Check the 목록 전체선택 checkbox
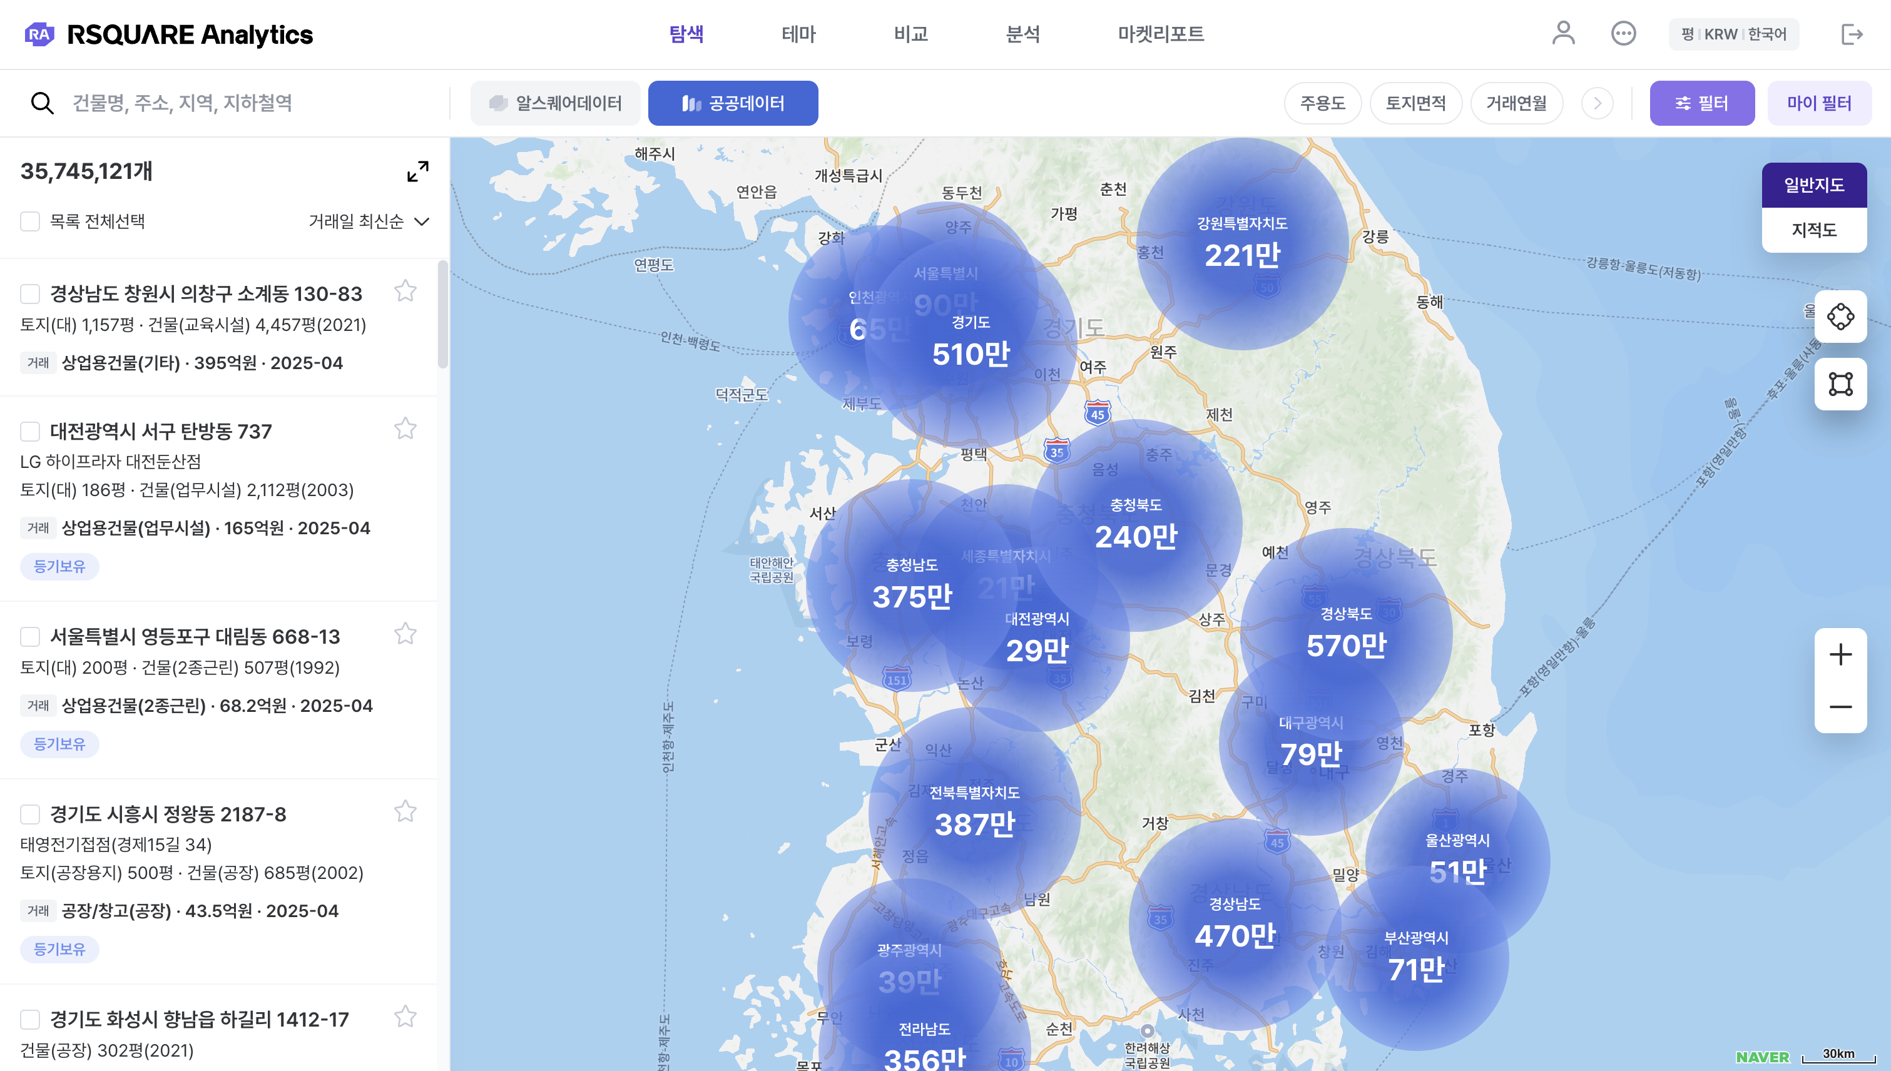1891x1071 pixels. [30, 221]
